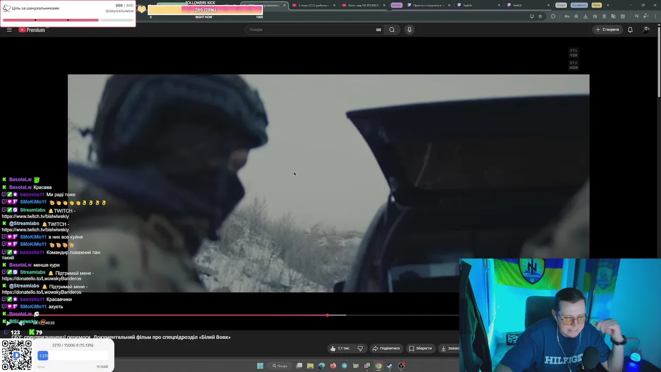
Task: Open the browser extensions puzzle icon
Action: (x=553, y=17)
